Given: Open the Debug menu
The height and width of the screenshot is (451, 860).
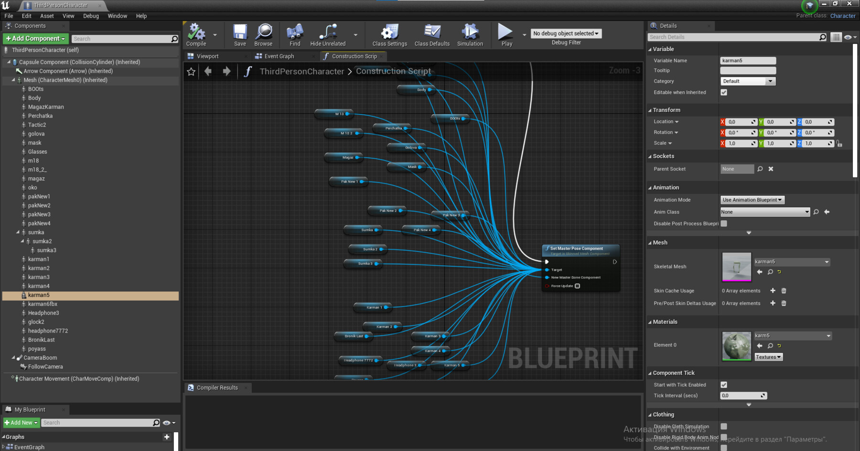Looking at the screenshot, I should pos(91,16).
